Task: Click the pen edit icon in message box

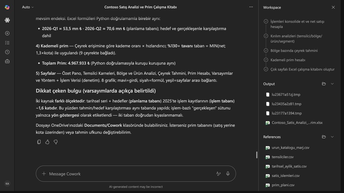Action: pos(218,174)
